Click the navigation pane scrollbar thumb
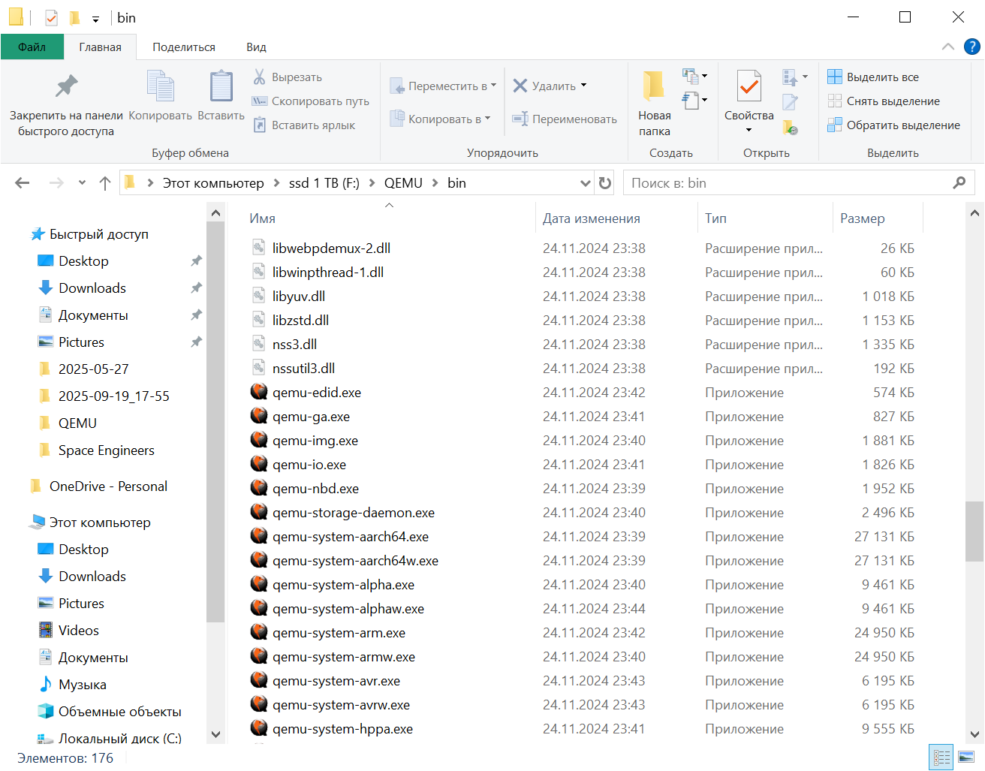 tap(215, 422)
